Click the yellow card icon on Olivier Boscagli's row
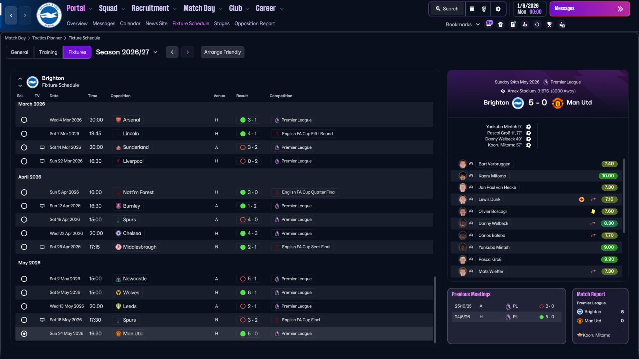Screen dimensions: 639x359 (x=593, y=211)
